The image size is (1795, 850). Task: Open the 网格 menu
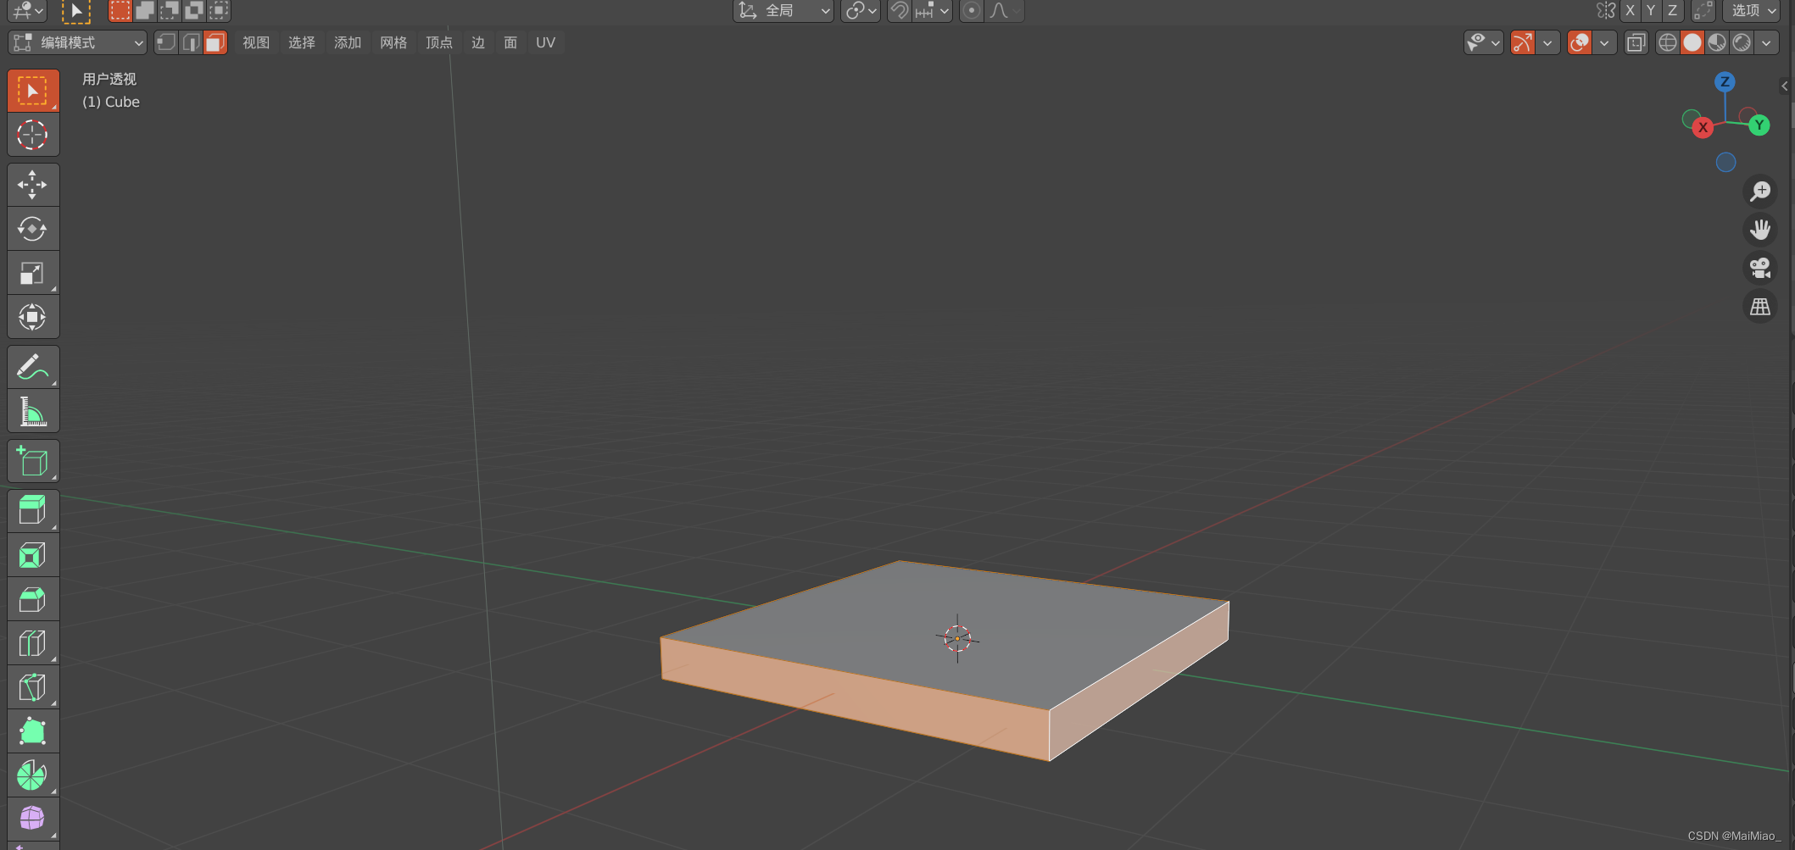393,42
